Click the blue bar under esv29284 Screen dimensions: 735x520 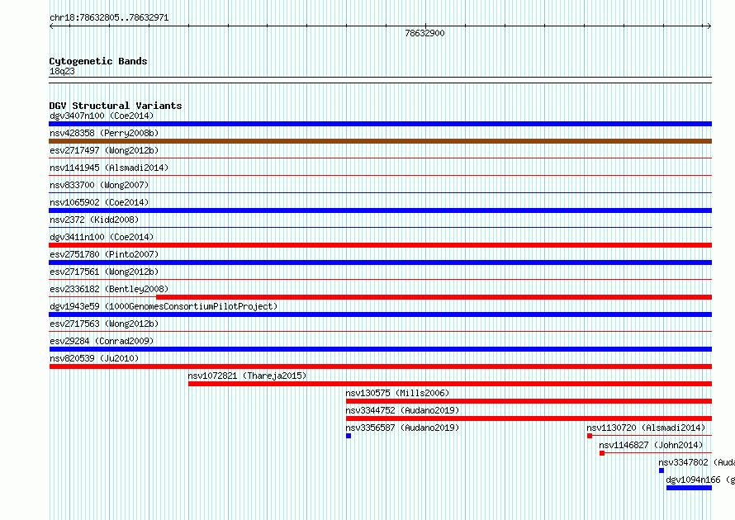tap(380, 349)
